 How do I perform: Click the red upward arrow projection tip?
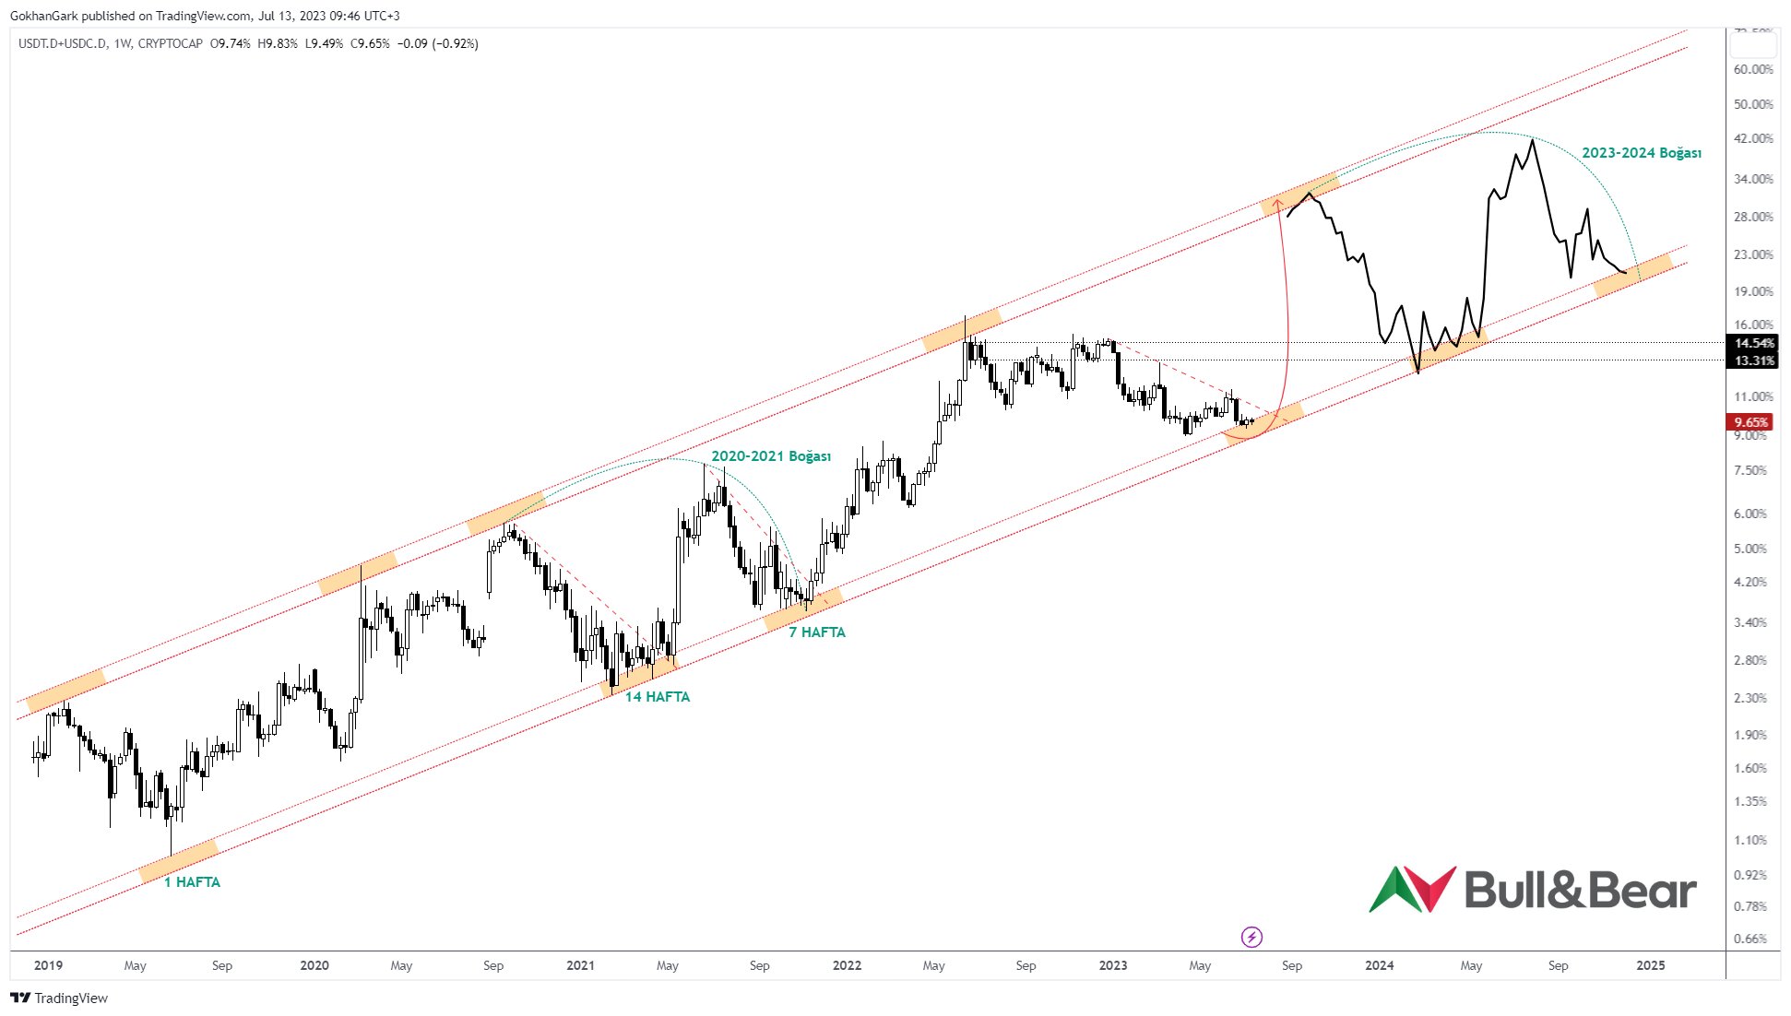1278,201
